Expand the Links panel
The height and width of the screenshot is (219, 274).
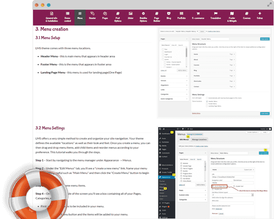coord(174,89)
